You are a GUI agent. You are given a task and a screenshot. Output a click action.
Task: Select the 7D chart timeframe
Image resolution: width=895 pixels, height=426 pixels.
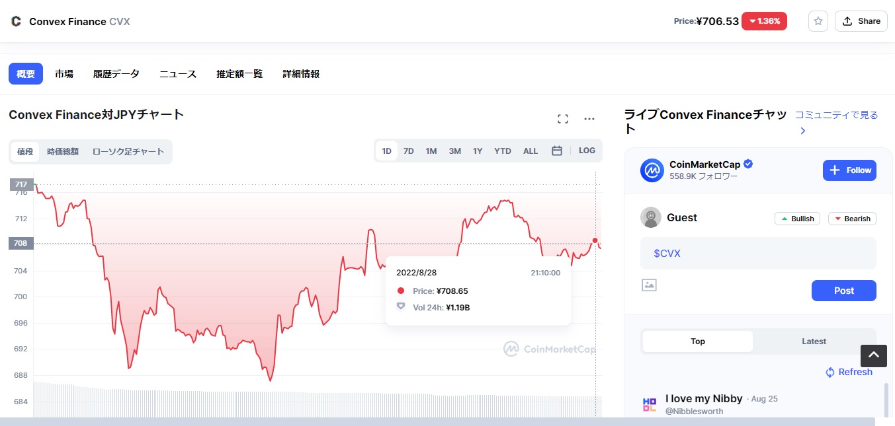[408, 150]
